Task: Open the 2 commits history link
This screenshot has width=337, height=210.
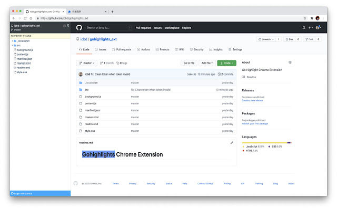Action: tap(225, 74)
